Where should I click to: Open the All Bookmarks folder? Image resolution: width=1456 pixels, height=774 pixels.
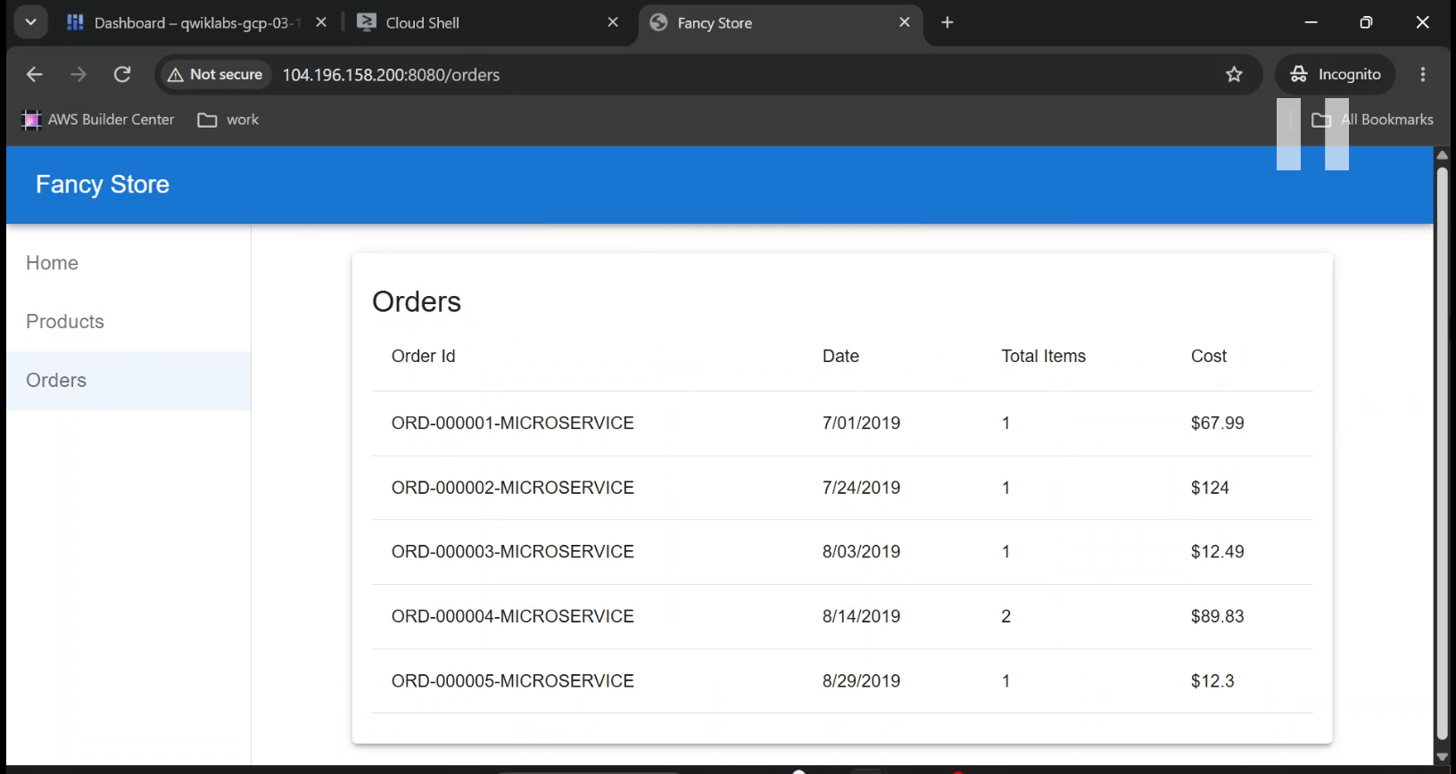pos(1373,119)
